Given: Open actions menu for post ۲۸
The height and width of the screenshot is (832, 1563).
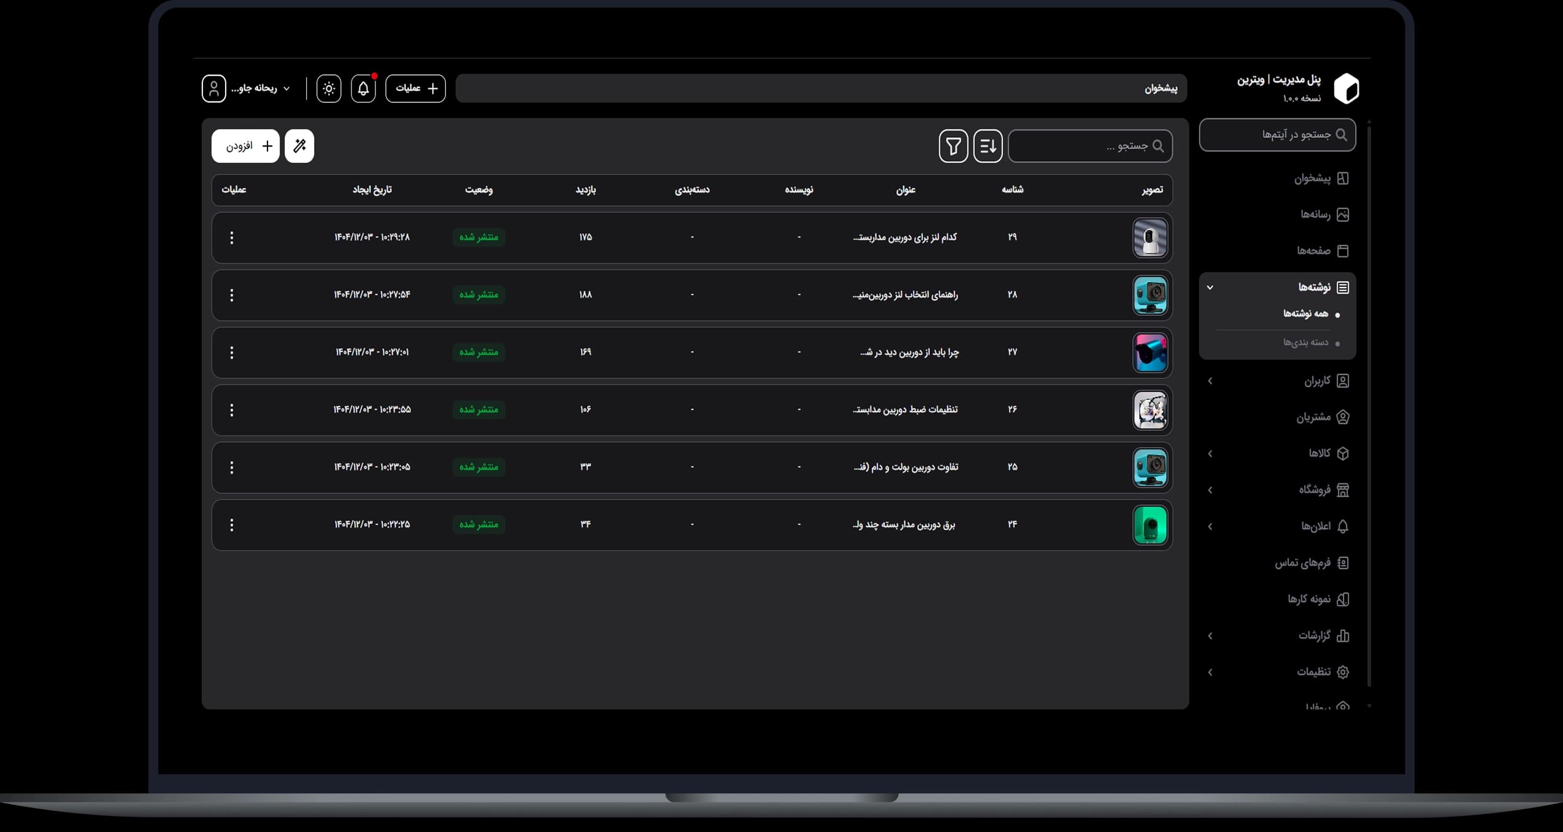Looking at the screenshot, I should tap(231, 296).
